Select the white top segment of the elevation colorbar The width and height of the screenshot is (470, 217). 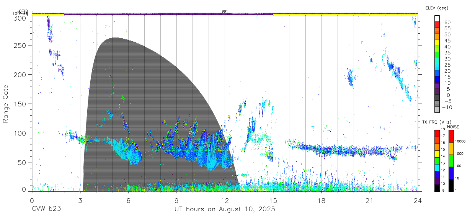[437, 18]
